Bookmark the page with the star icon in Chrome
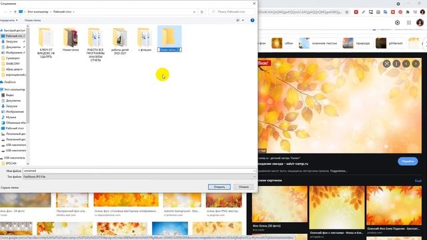The width and height of the screenshot is (427, 240). [347, 12]
